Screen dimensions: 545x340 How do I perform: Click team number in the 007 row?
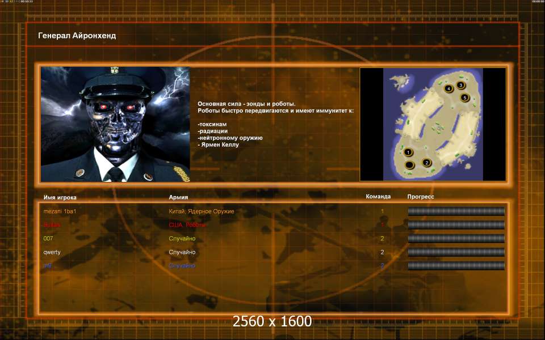(382, 239)
